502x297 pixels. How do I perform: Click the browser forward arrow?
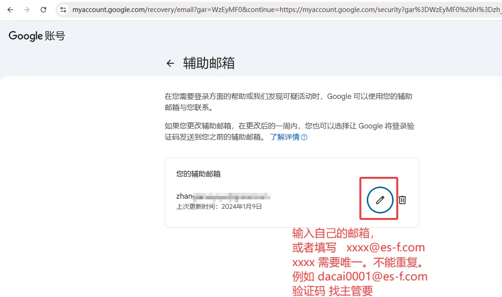pyautogui.click(x=27, y=10)
